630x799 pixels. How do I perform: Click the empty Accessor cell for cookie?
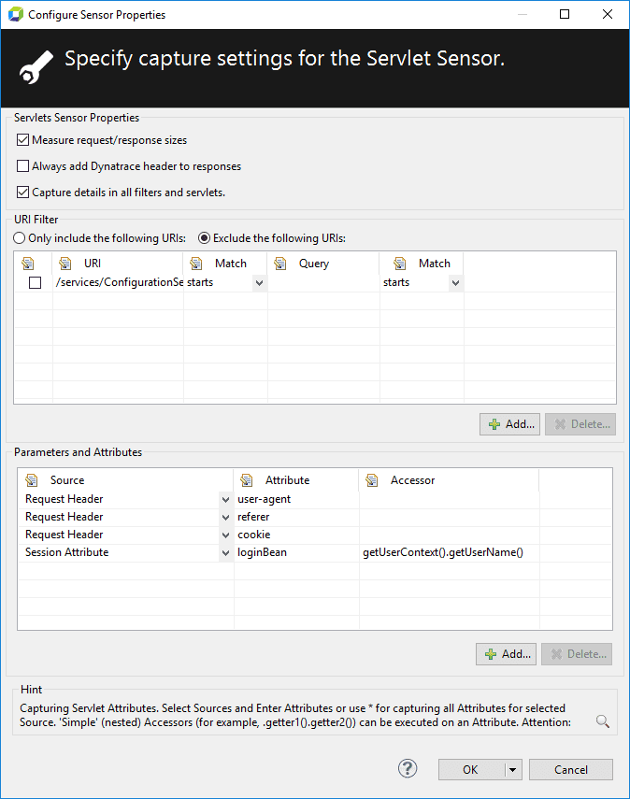pyautogui.click(x=450, y=535)
